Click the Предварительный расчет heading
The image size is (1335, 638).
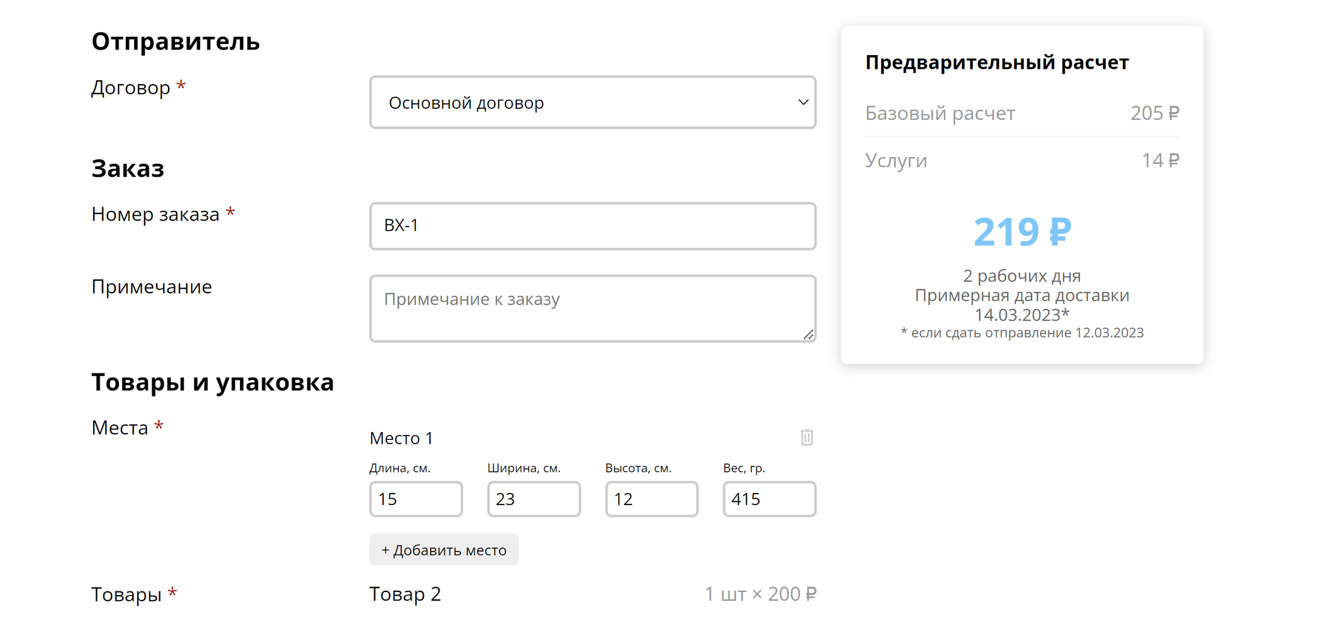(997, 62)
